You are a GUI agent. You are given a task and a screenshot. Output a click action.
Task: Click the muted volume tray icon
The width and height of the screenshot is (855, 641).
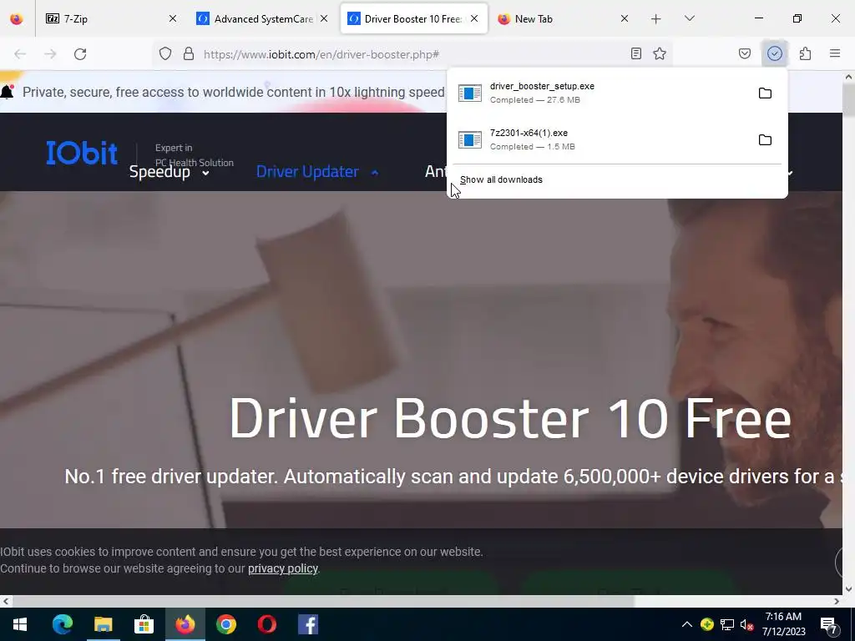tap(747, 624)
